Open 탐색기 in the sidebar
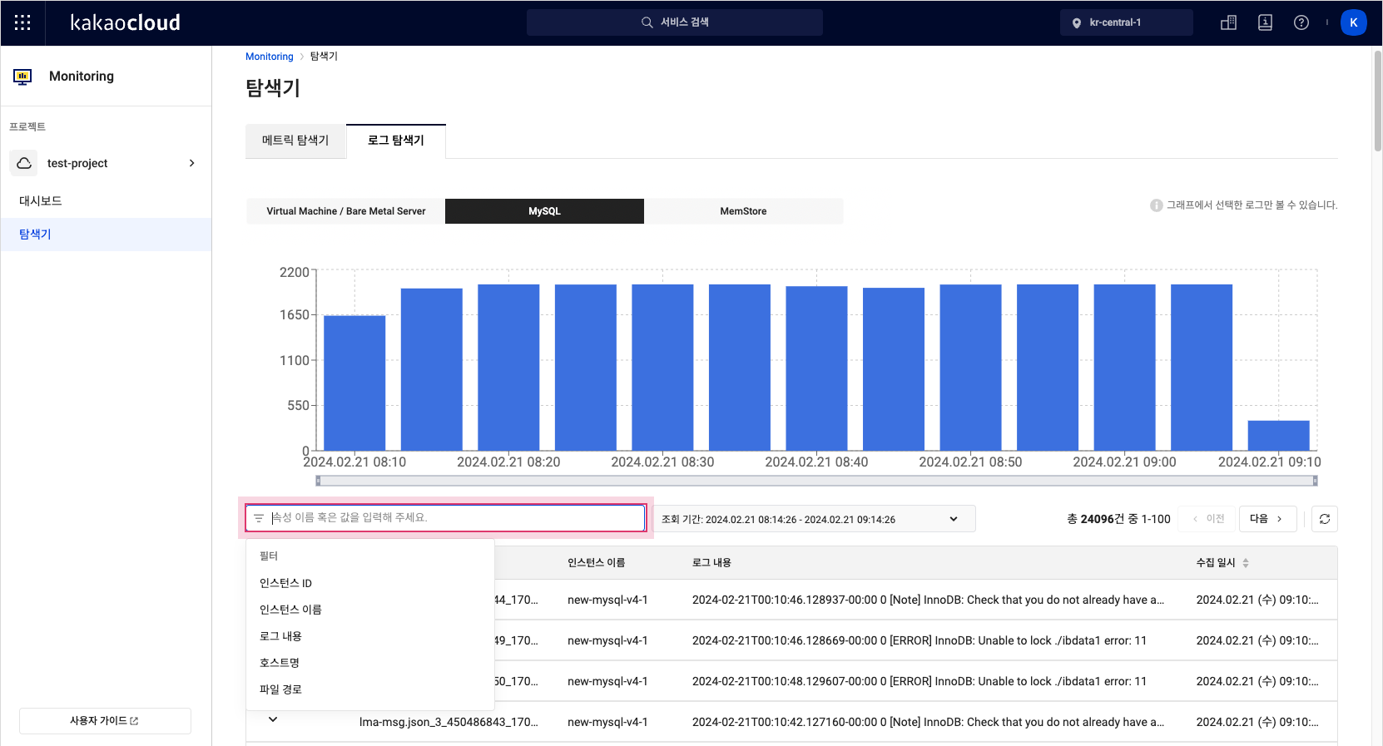Viewport: 1383px width, 746px height. [106, 235]
